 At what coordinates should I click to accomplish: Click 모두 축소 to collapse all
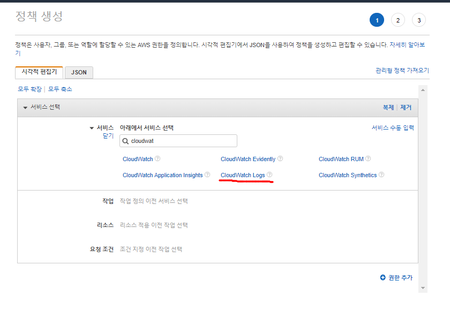[60, 89]
